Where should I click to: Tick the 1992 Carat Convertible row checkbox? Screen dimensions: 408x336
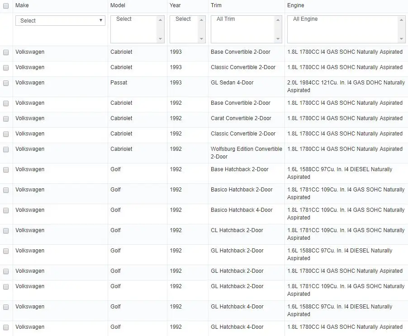click(6, 119)
